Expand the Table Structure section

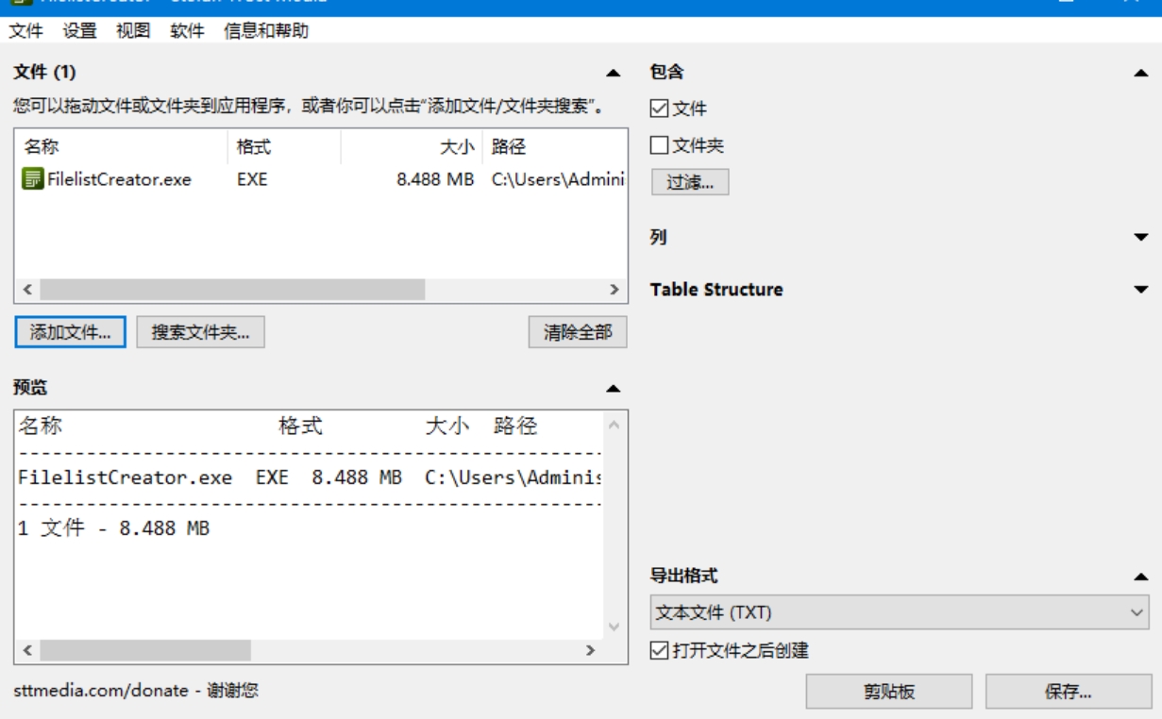1141,290
